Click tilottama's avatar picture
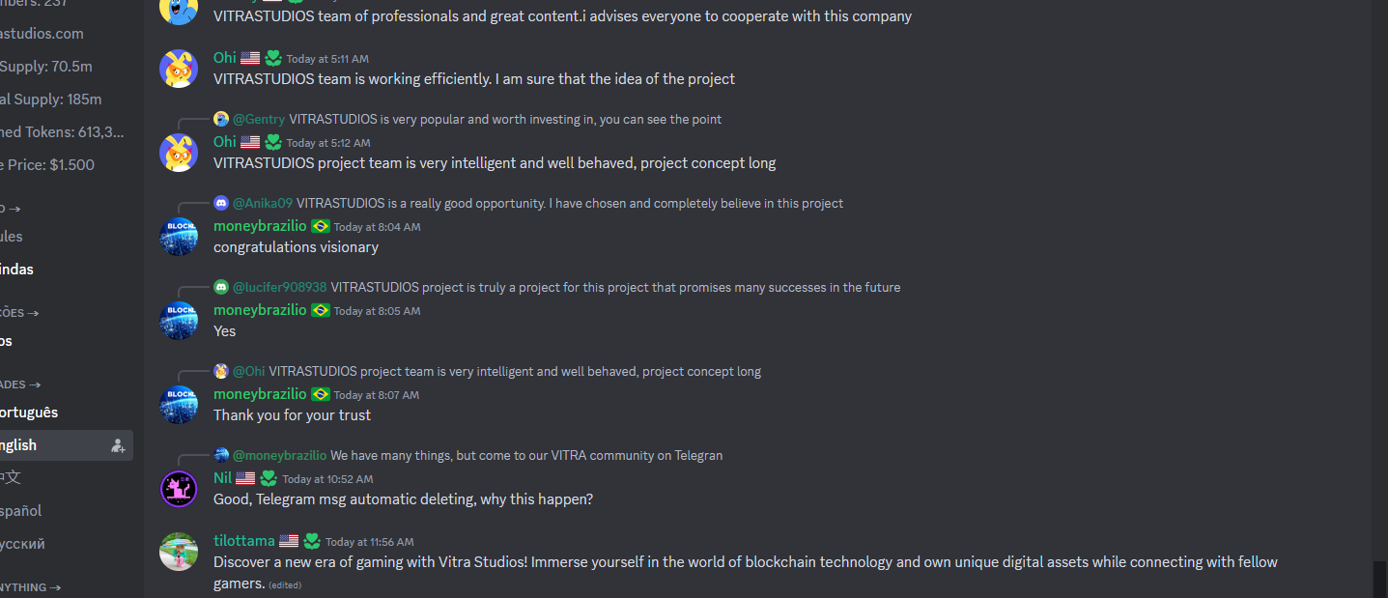 [179, 552]
